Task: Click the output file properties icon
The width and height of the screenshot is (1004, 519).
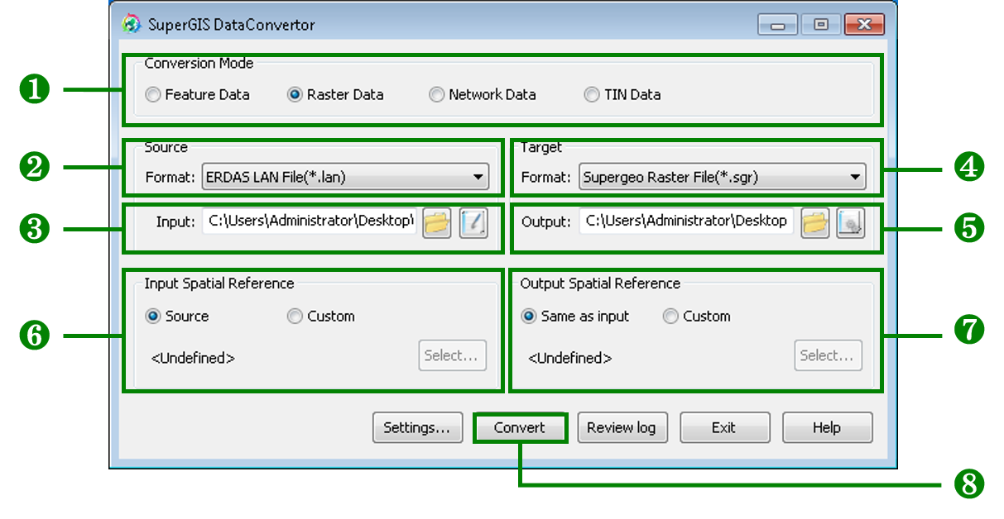Action: pyautogui.click(x=850, y=222)
